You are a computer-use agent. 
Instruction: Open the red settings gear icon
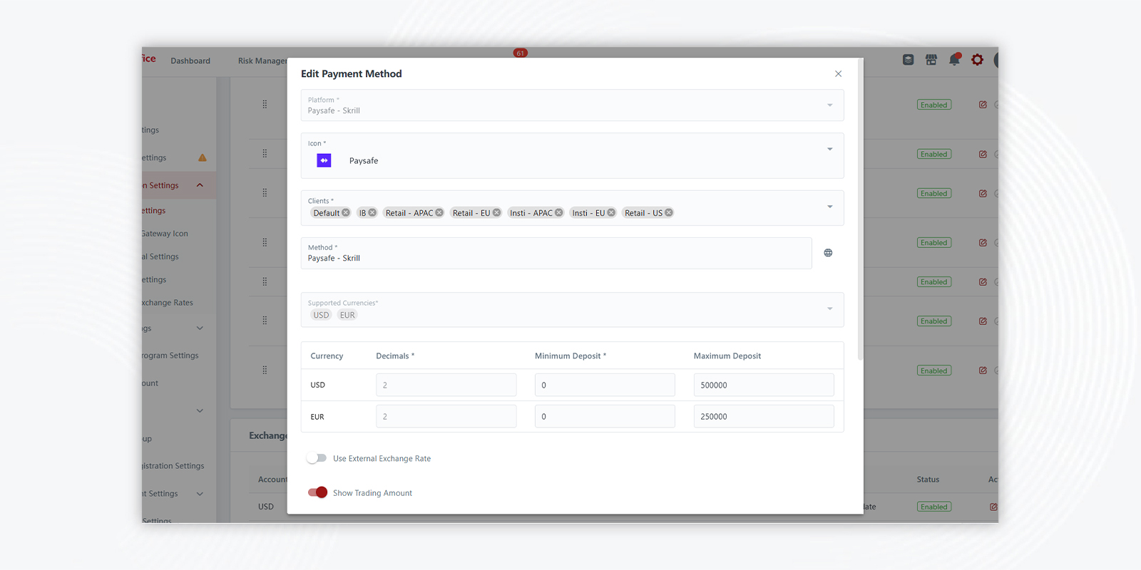[x=977, y=60]
